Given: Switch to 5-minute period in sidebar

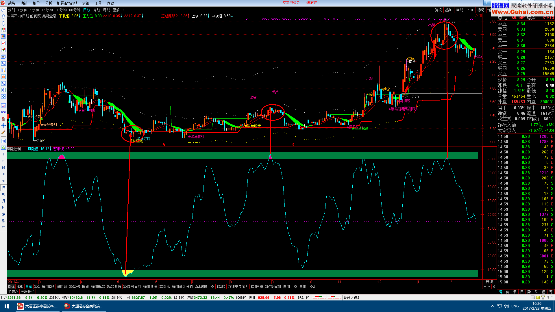Looking at the screenshot, I should point(3,161).
